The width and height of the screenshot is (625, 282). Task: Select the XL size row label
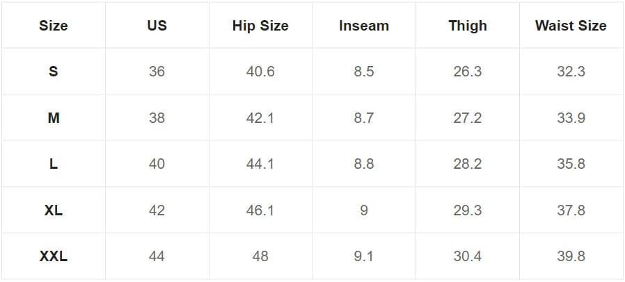click(54, 210)
